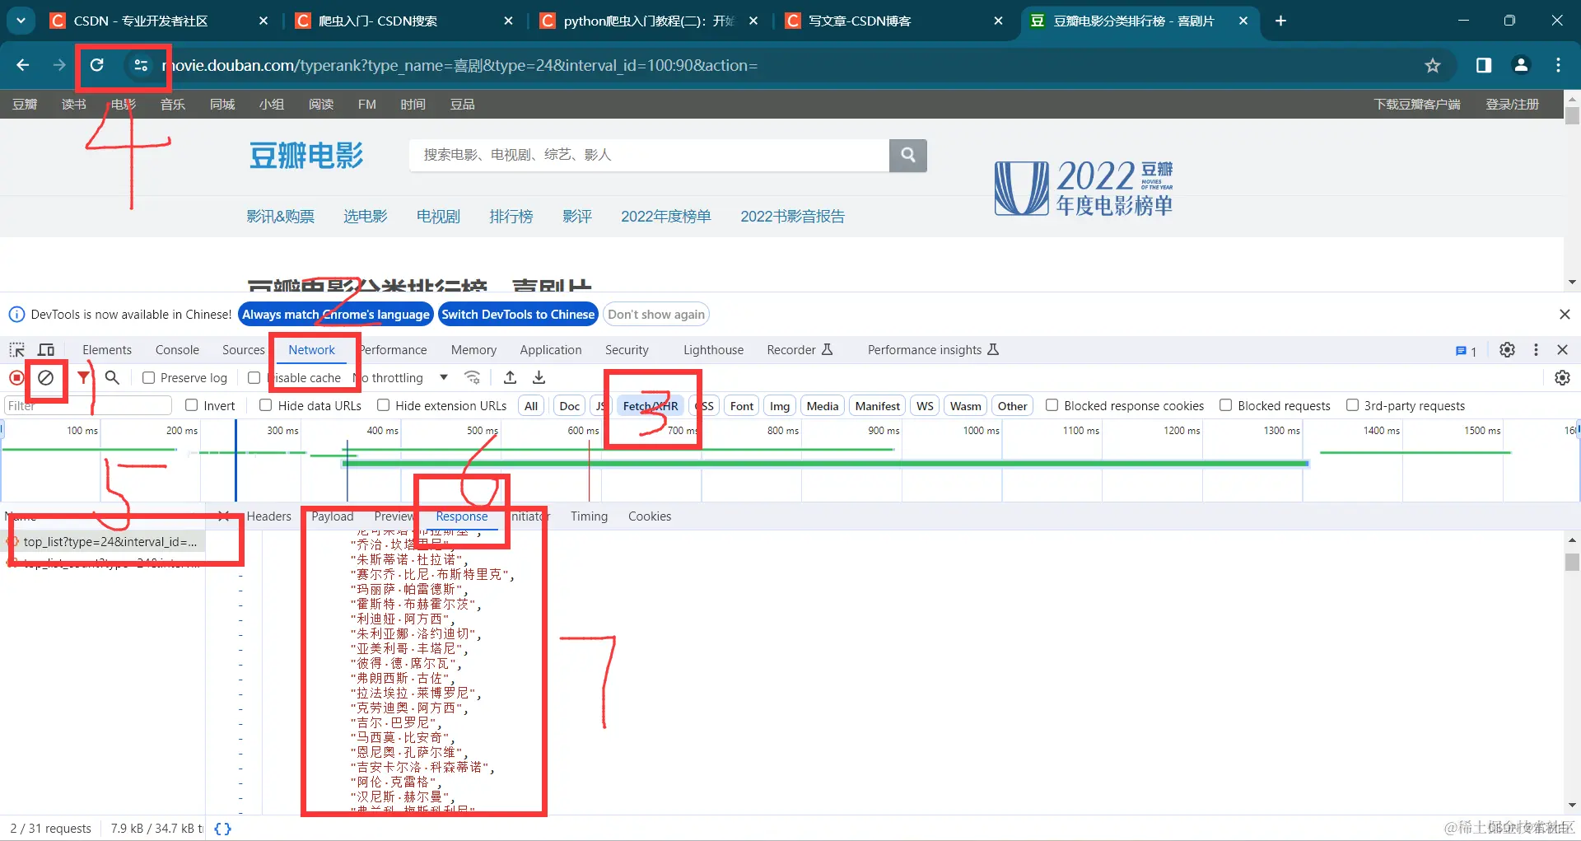Viewport: 1581px width, 841px height.
Task: Click the 登录/注册 link
Action: coord(1513,105)
